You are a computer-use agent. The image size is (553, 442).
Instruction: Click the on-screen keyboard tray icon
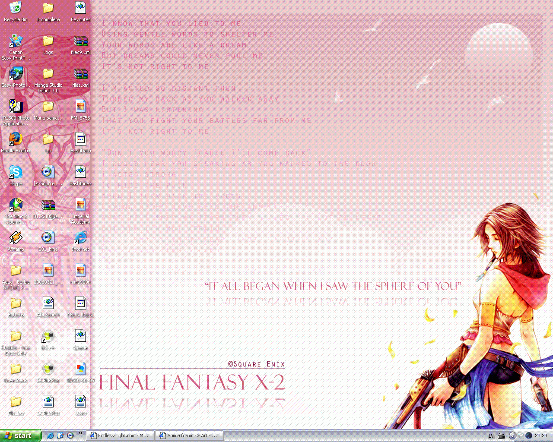coord(501,436)
